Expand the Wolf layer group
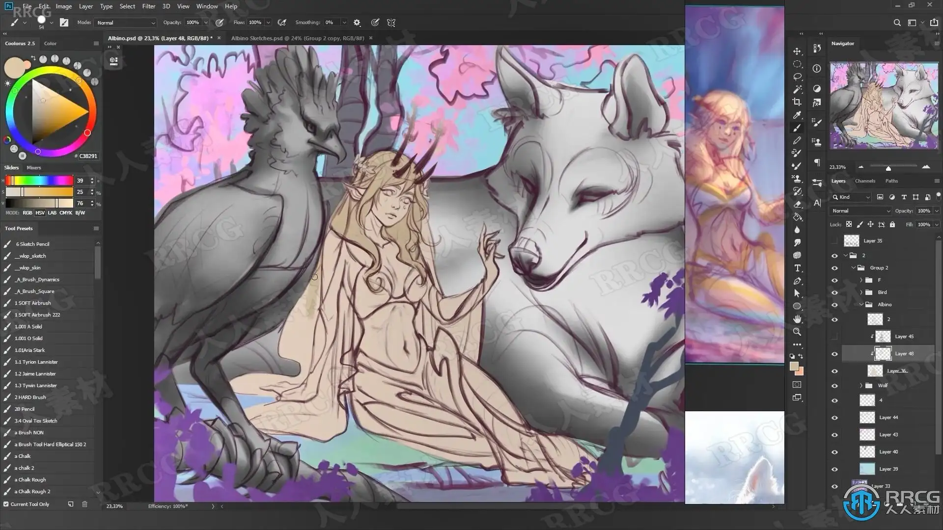Image resolution: width=943 pixels, height=530 pixels. point(861,386)
